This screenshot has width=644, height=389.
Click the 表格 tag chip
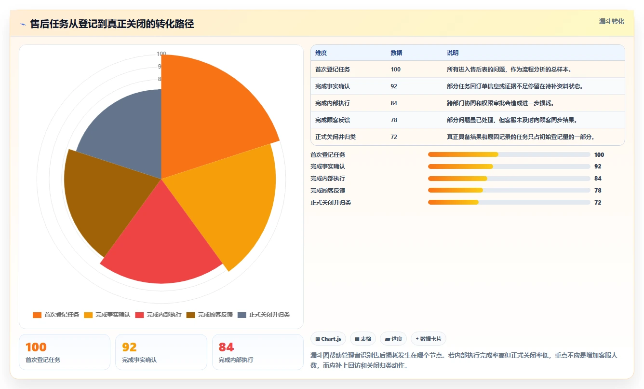tap(363, 339)
